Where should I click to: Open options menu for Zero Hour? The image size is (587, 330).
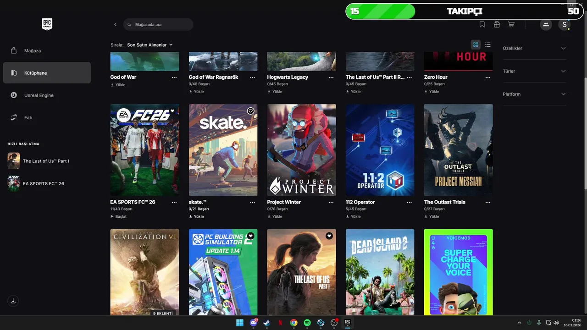point(488,77)
